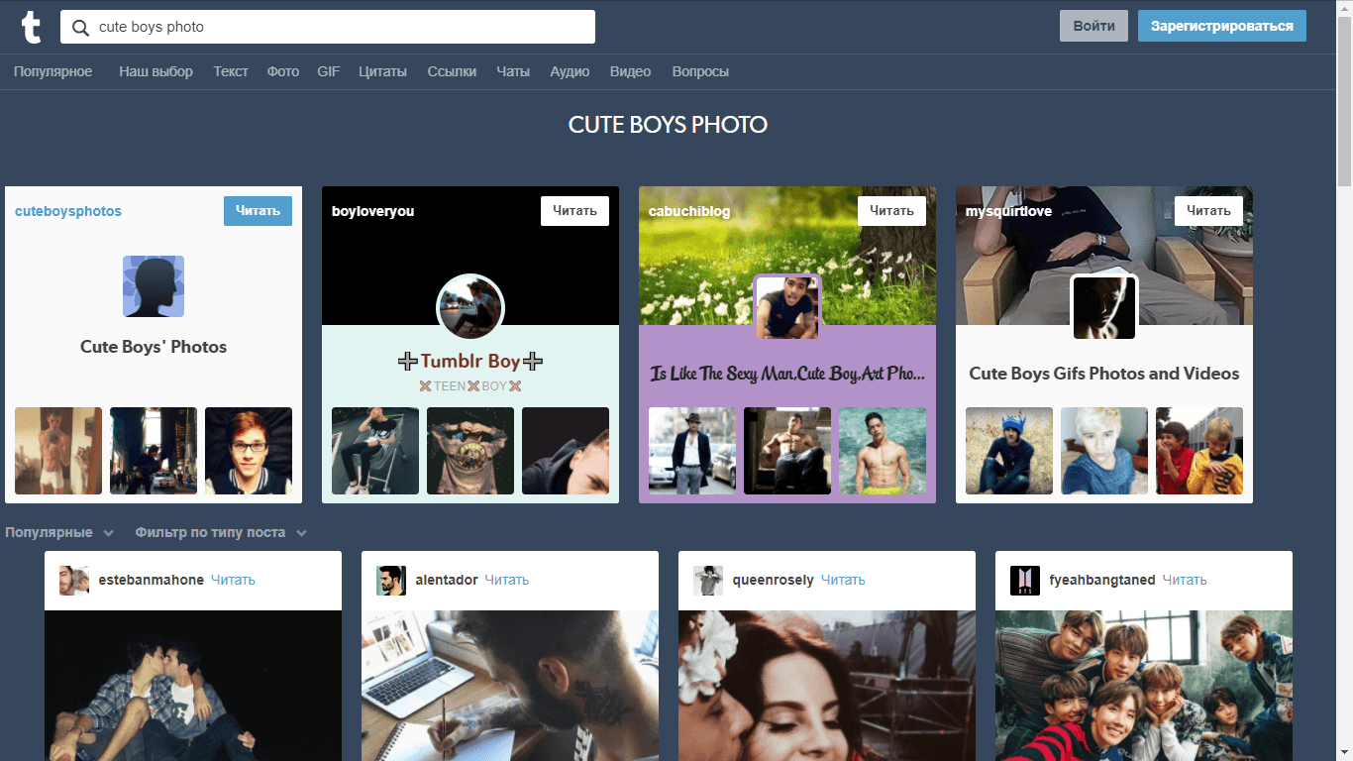The width and height of the screenshot is (1353, 761).
Task: Open the mysquirtlove blog name link
Action: (x=1009, y=212)
